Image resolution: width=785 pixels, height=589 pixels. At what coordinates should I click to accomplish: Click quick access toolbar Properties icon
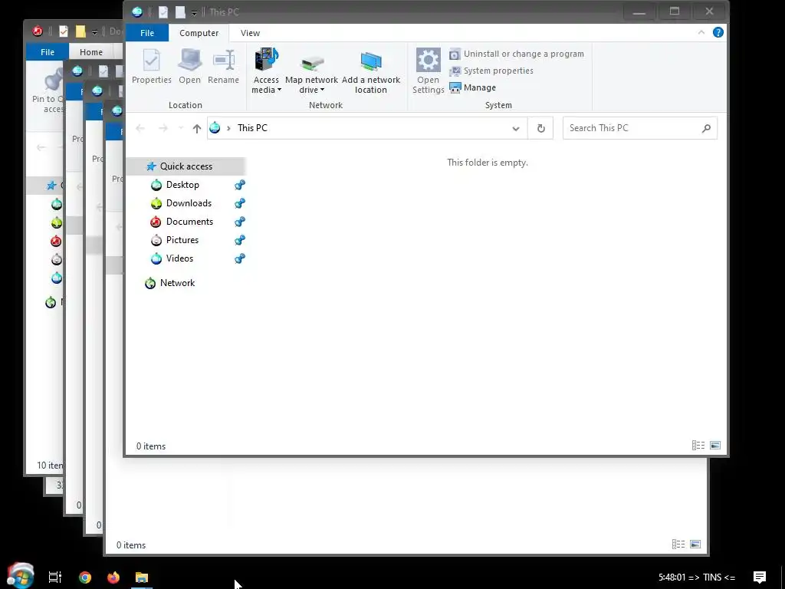163,12
